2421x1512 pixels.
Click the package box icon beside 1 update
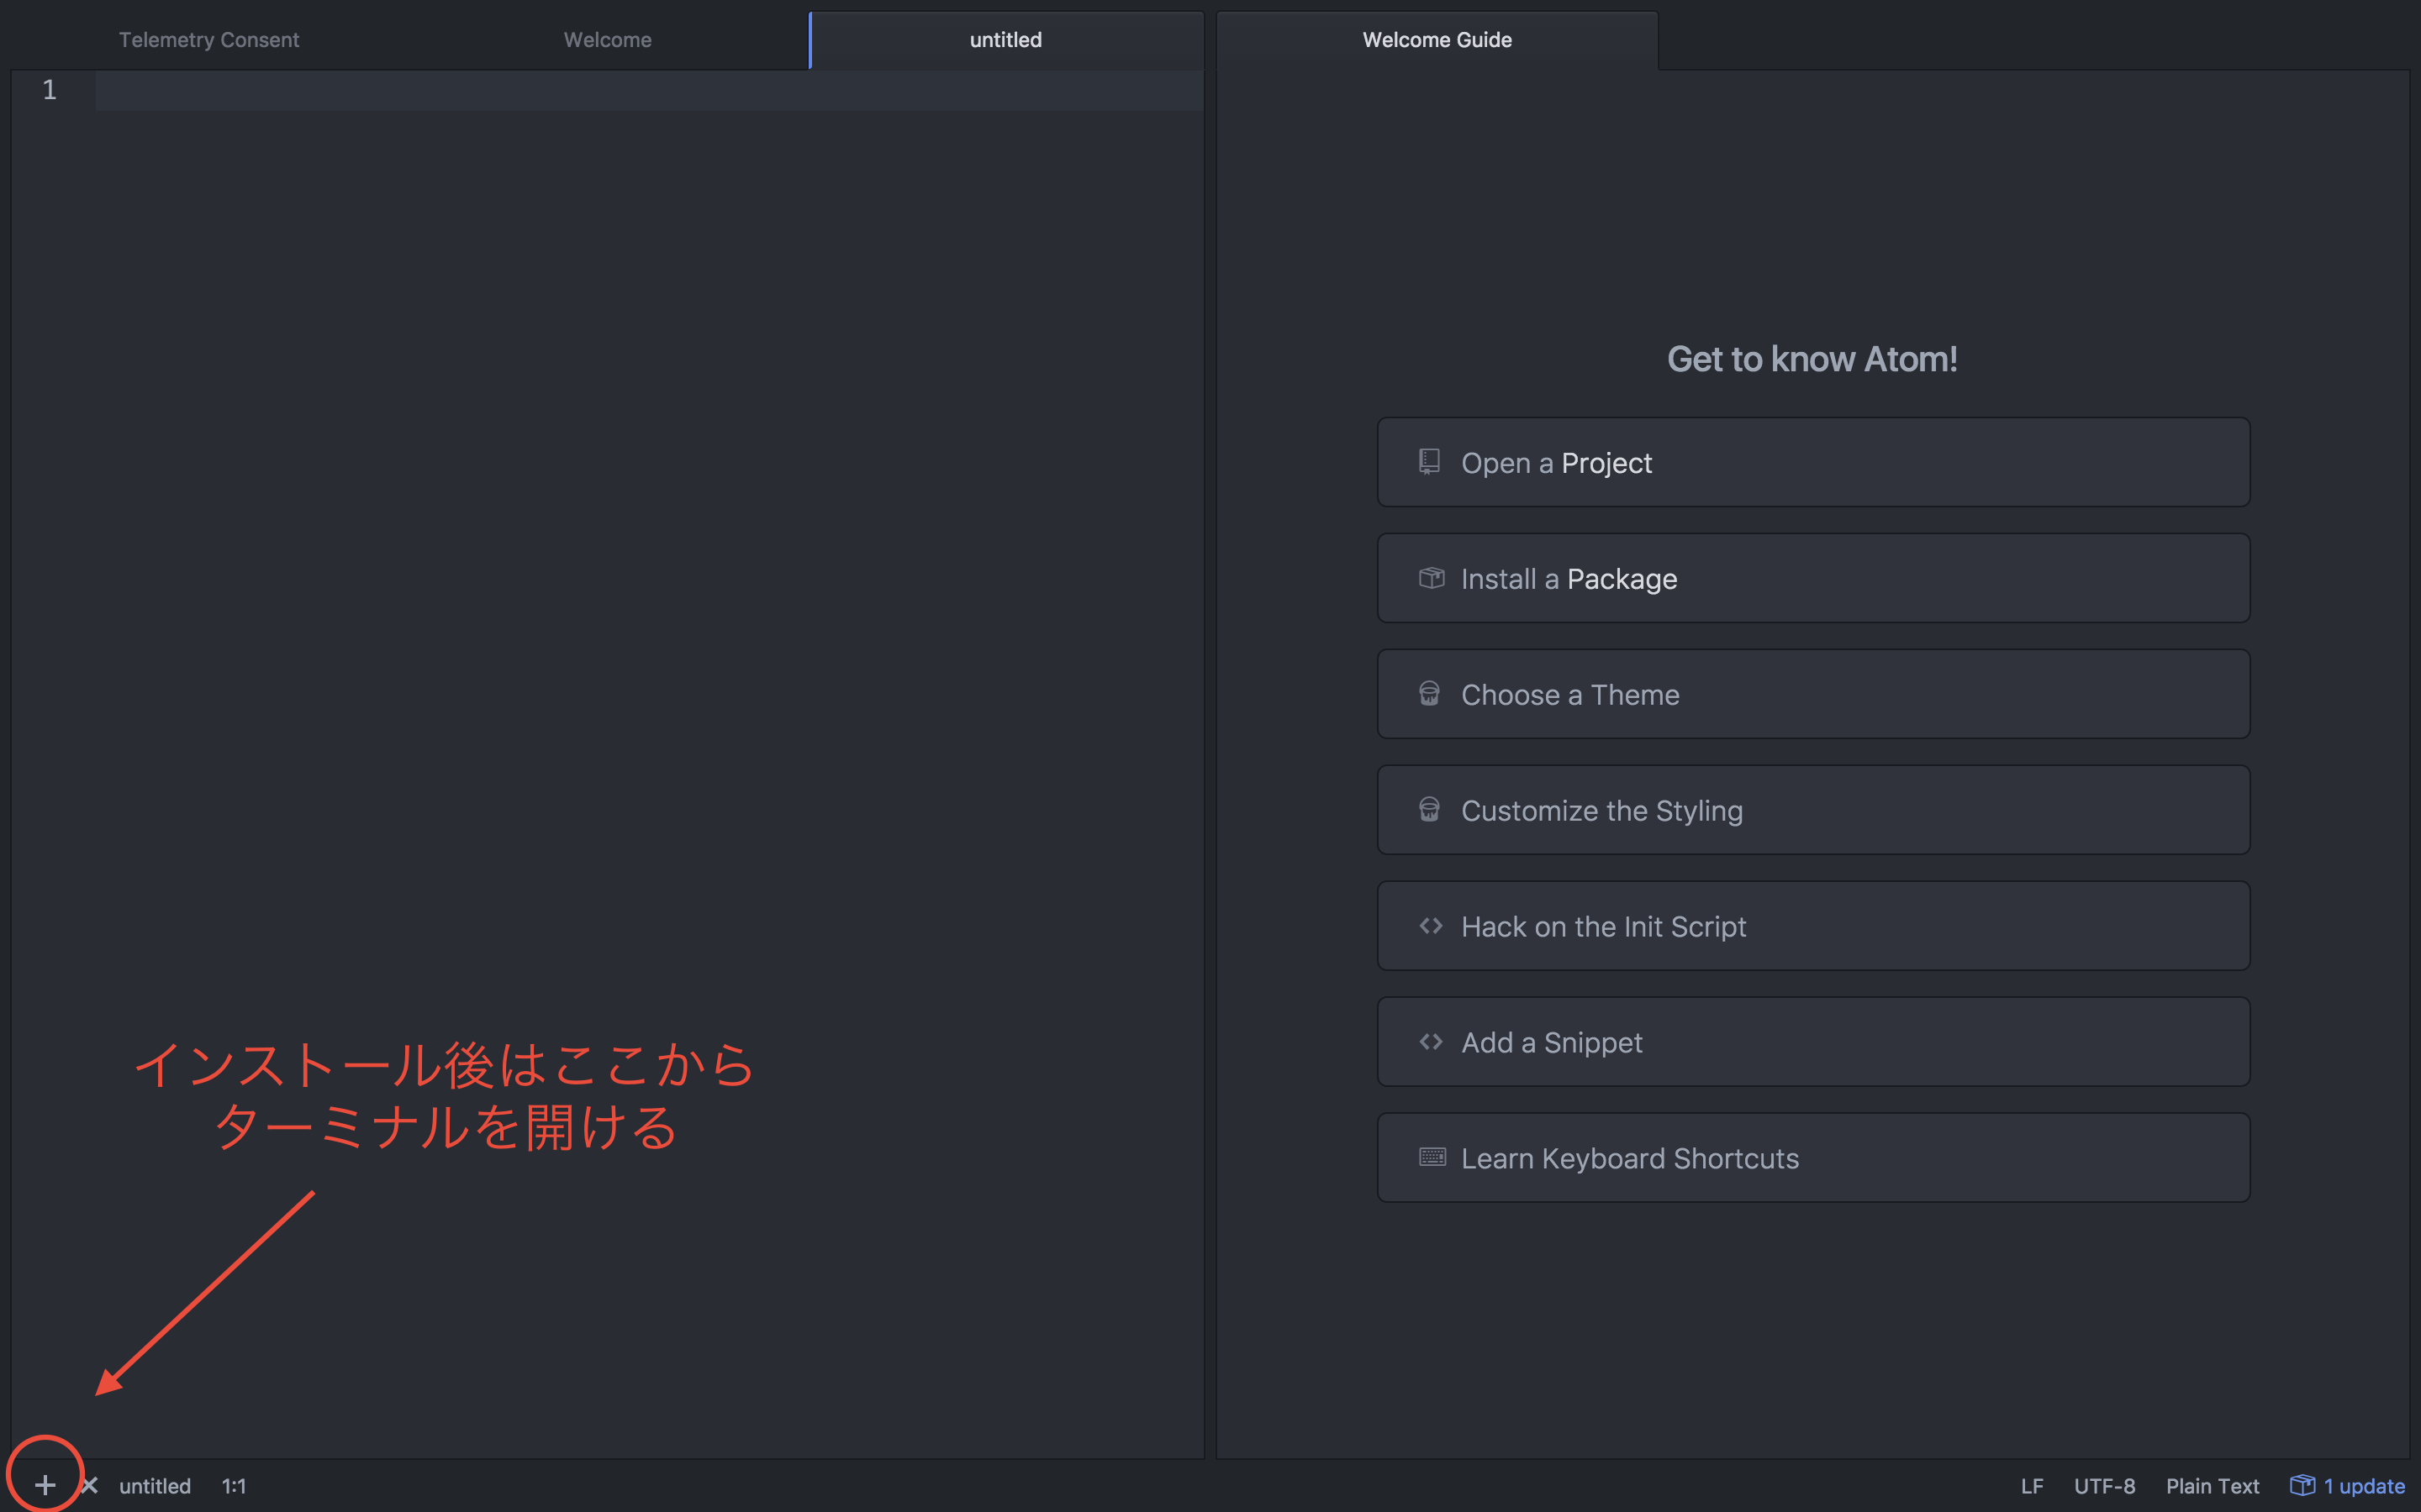2302,1485
